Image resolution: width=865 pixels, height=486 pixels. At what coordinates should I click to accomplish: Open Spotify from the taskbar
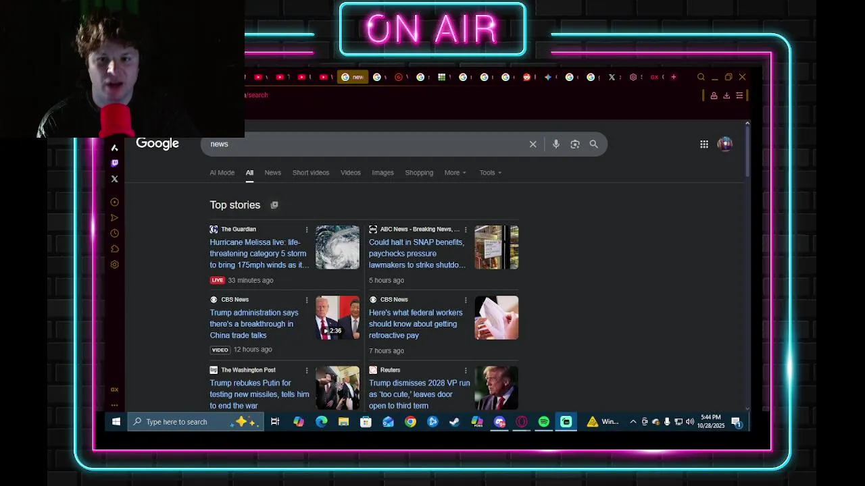tap(544, 422)
